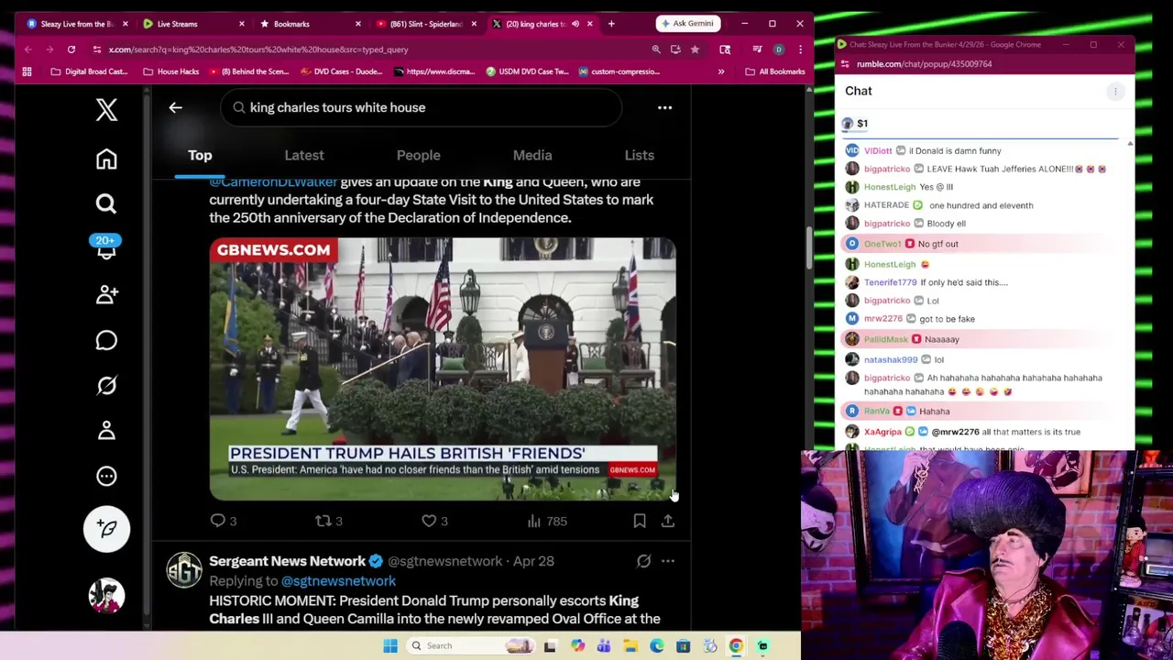The height and width of the screenshot is (660, 1173).
Task: Open Microsoft Edge from taskbar
Action: [657, 646]
